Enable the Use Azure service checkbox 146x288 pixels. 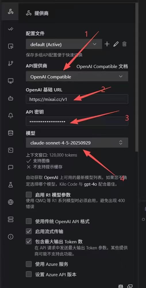tap(29, 264)
